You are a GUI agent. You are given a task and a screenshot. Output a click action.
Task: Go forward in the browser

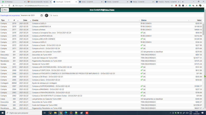click(6, 6)
